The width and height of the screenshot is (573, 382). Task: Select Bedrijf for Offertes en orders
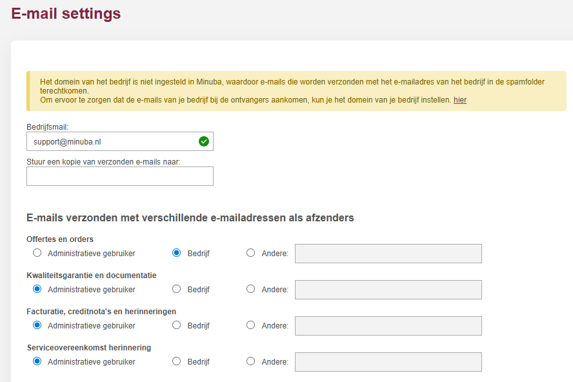176,253
